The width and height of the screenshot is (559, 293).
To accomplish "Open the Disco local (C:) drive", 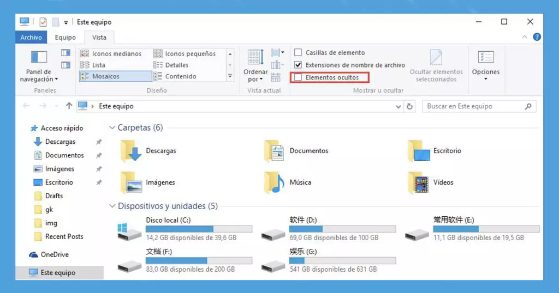I will [x=129, y=231].
